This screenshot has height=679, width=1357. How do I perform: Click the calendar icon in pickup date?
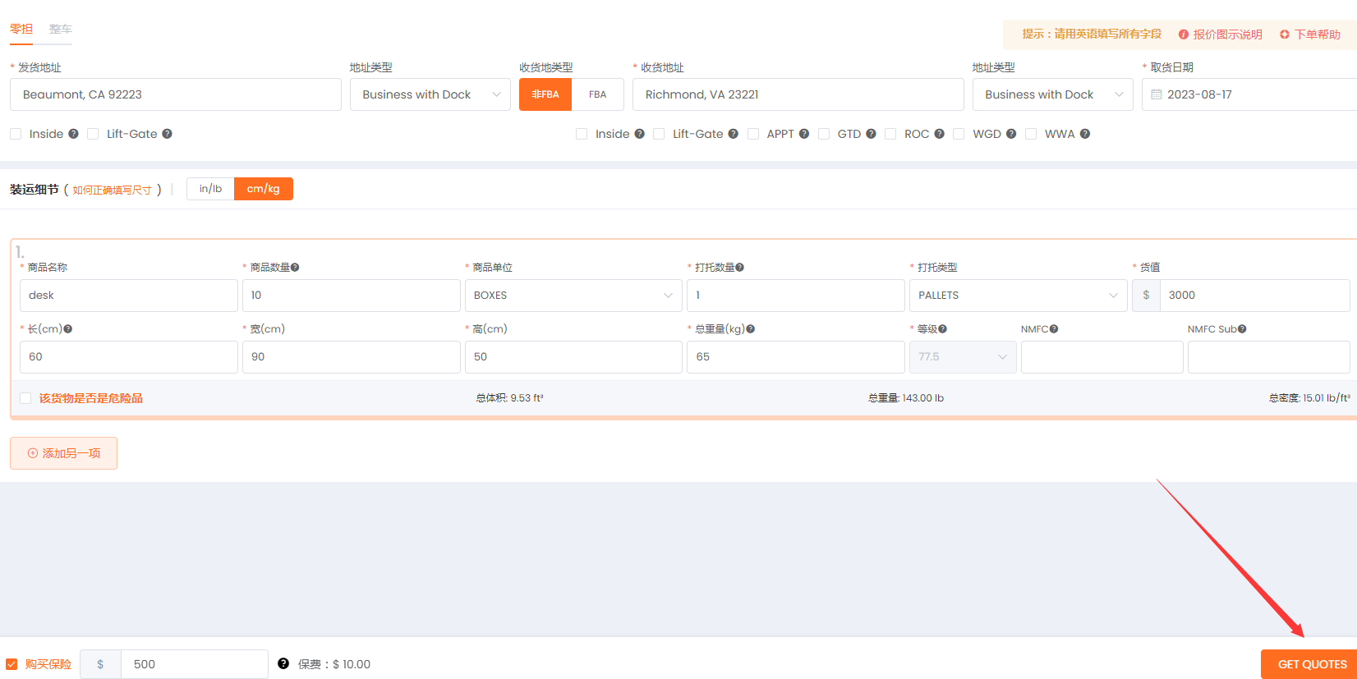click(x=1157, y=94)
